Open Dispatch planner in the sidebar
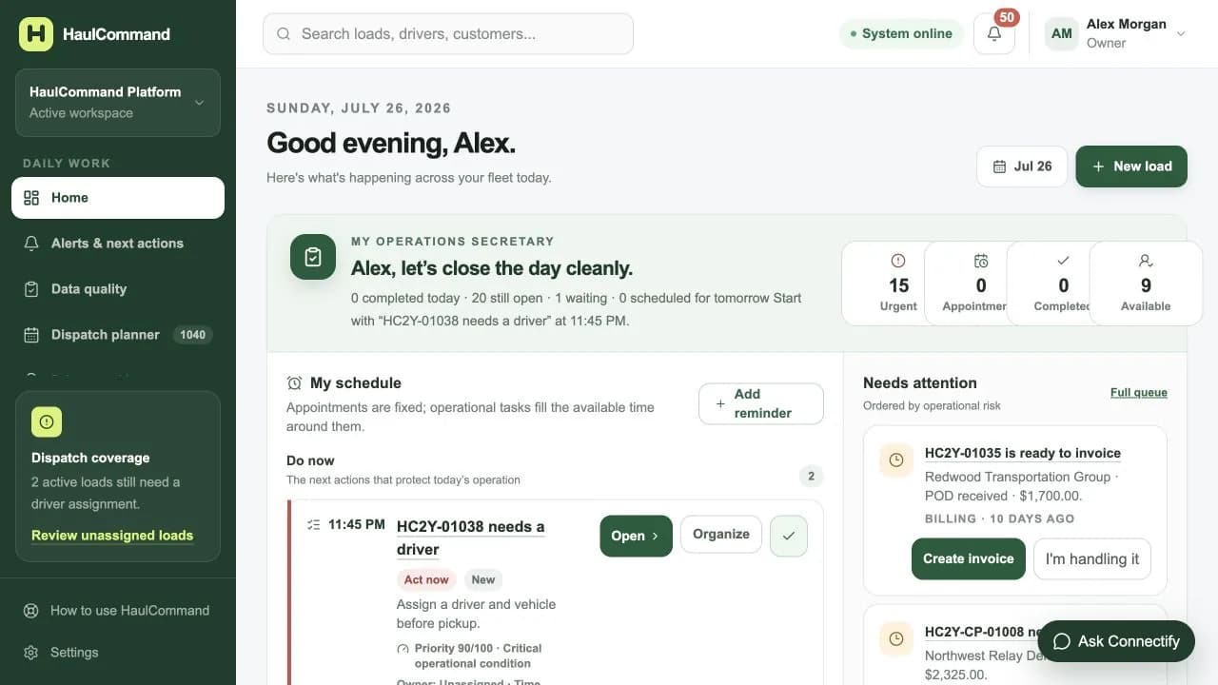The height and width of the screenshot is (685, 1218). 118,335
